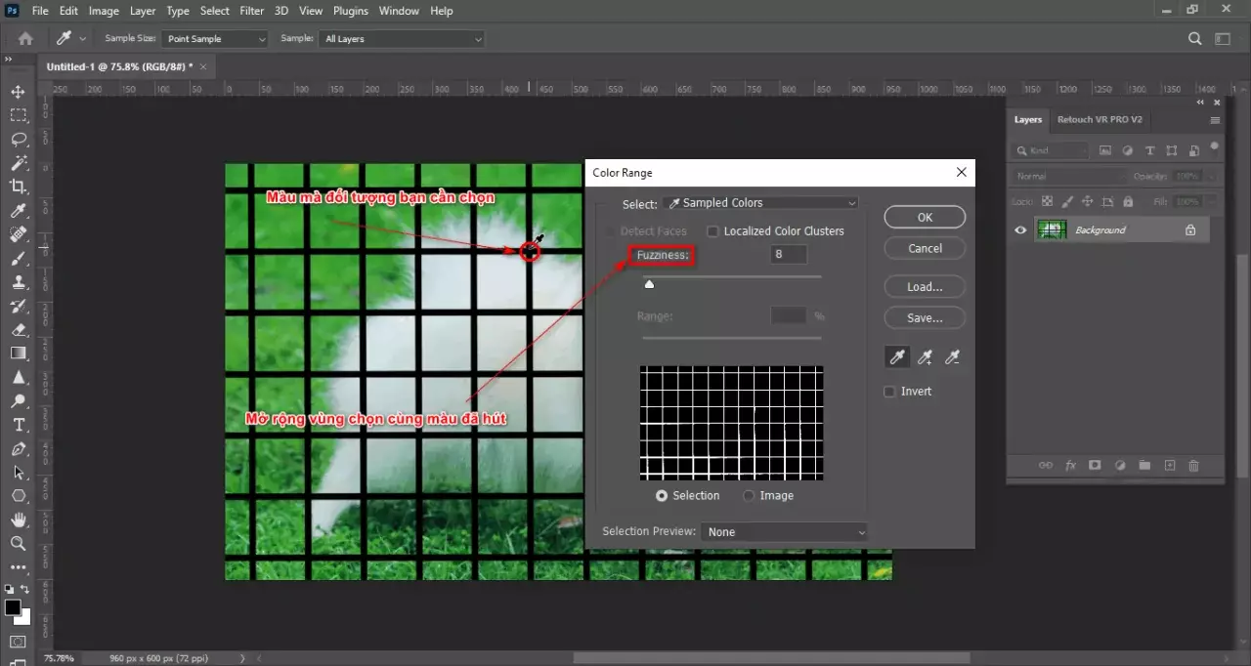The image size is (1251, 666).
Task: Open the Filter menu
Action: point(251,11)
